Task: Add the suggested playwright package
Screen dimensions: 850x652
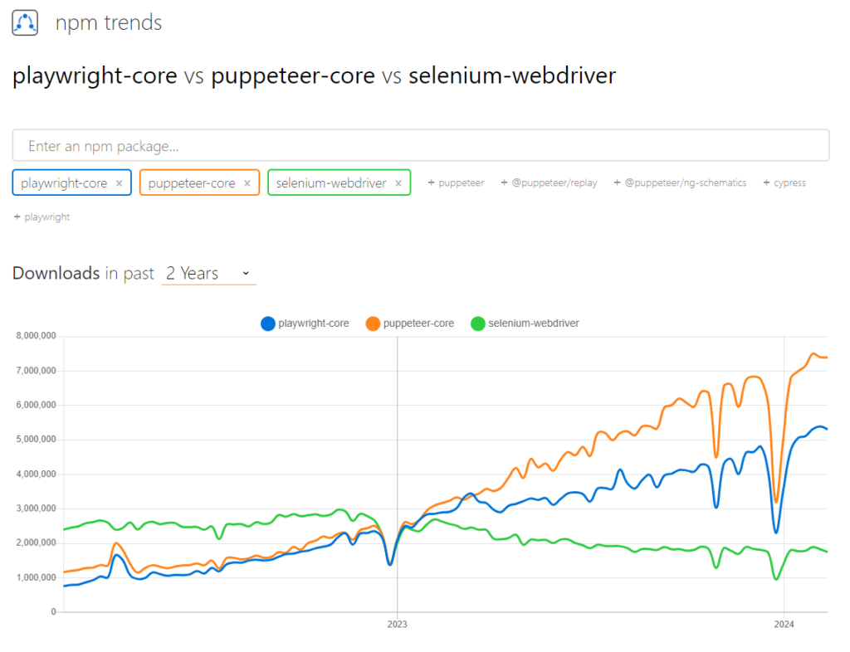Action: (42, 217)
